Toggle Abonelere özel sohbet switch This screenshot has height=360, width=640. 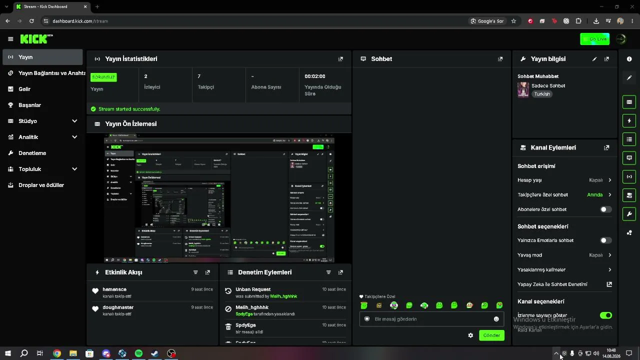(605, 209)
